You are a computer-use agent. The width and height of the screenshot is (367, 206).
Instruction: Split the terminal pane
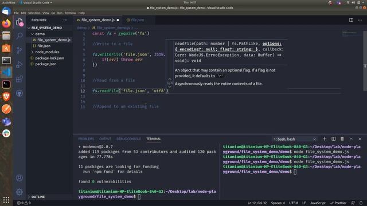point(334,139)
